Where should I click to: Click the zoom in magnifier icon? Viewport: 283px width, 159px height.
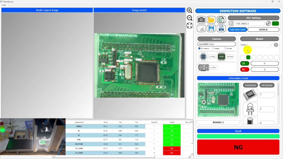click(189, 11)
